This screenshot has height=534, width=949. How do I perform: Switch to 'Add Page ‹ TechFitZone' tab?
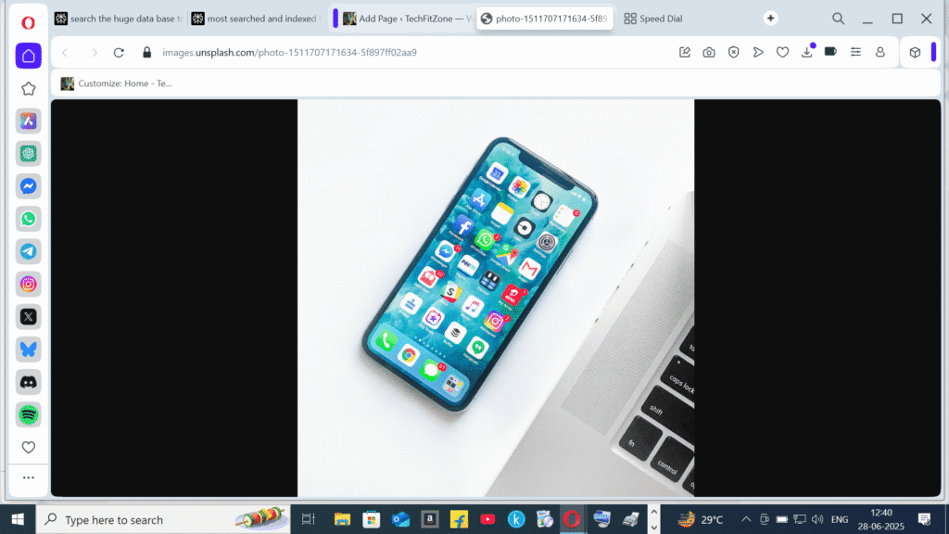pyautogui.click(x=407, y=19)
